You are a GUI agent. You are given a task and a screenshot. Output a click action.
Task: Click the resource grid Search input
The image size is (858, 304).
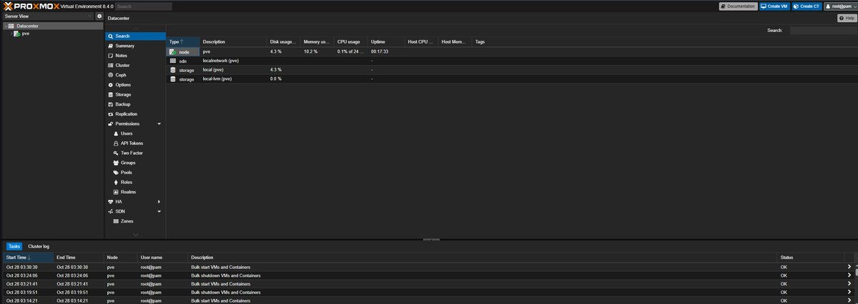[823, 31]
